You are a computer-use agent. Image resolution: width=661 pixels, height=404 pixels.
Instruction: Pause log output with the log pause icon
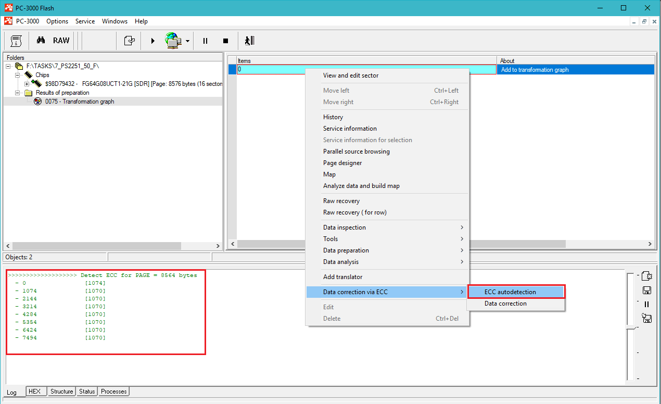(647, 304)
